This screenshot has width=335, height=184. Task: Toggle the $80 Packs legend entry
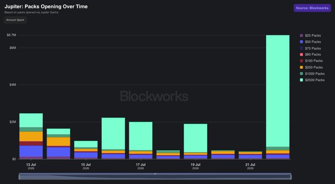coord(310,55)
